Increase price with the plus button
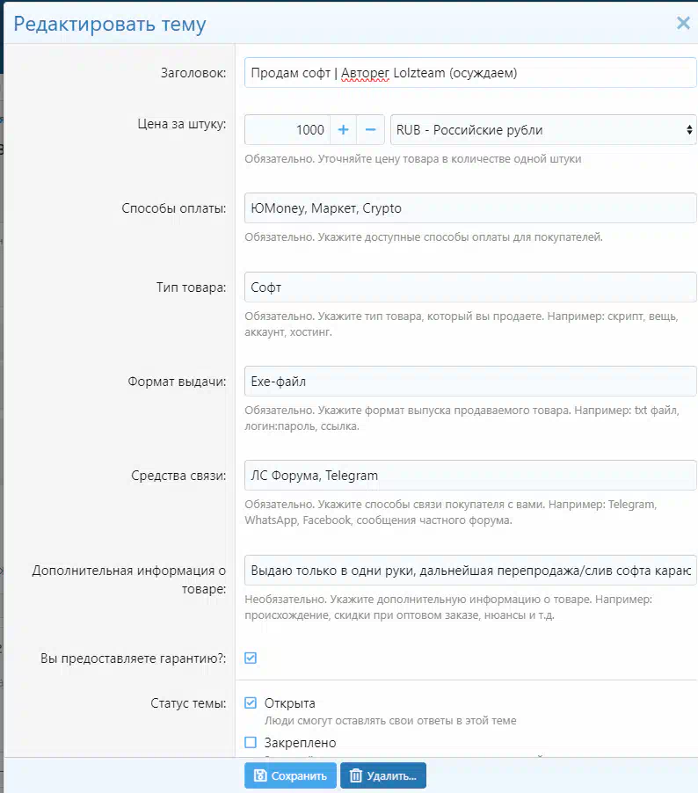The image size is (698, 793). [343, 130]
